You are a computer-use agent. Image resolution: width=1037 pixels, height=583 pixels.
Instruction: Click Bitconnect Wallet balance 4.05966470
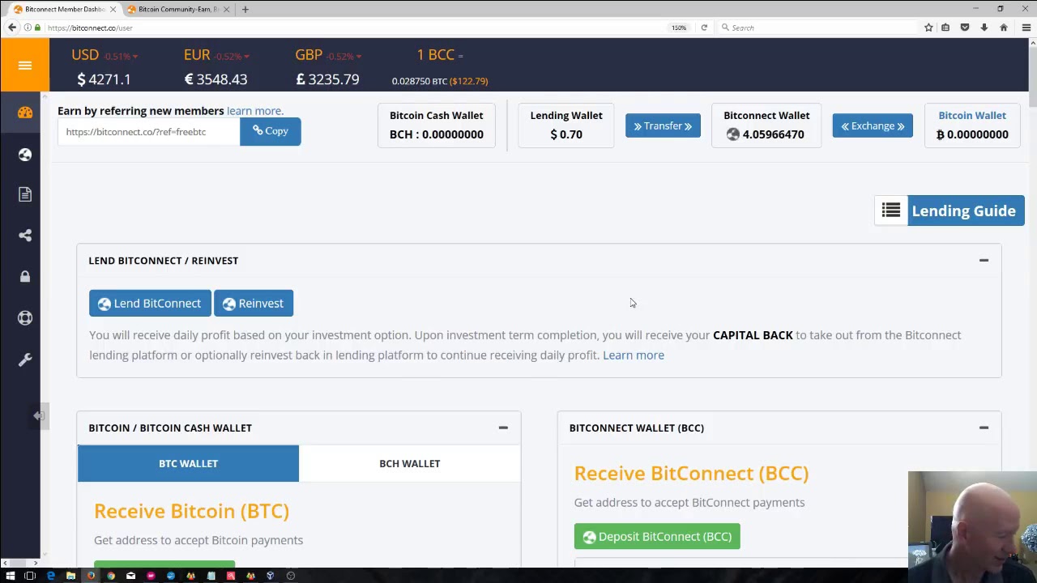[766, 134]
